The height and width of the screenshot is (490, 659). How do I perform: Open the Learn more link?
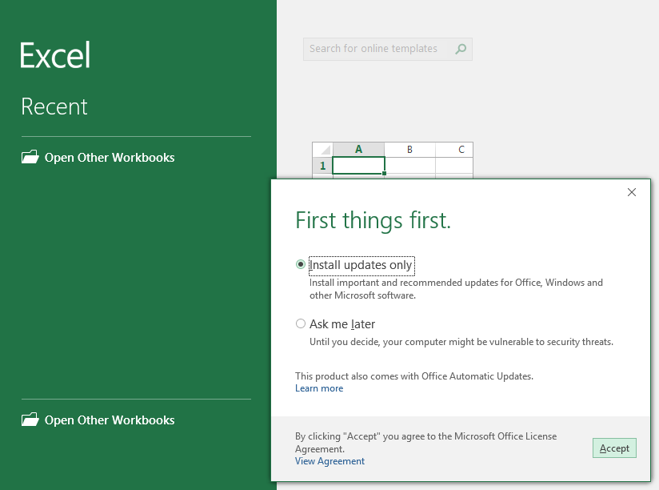[x=319, y=388]
